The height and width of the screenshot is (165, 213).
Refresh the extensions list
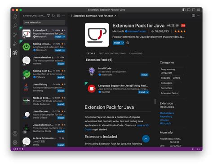tap(53, 16)
